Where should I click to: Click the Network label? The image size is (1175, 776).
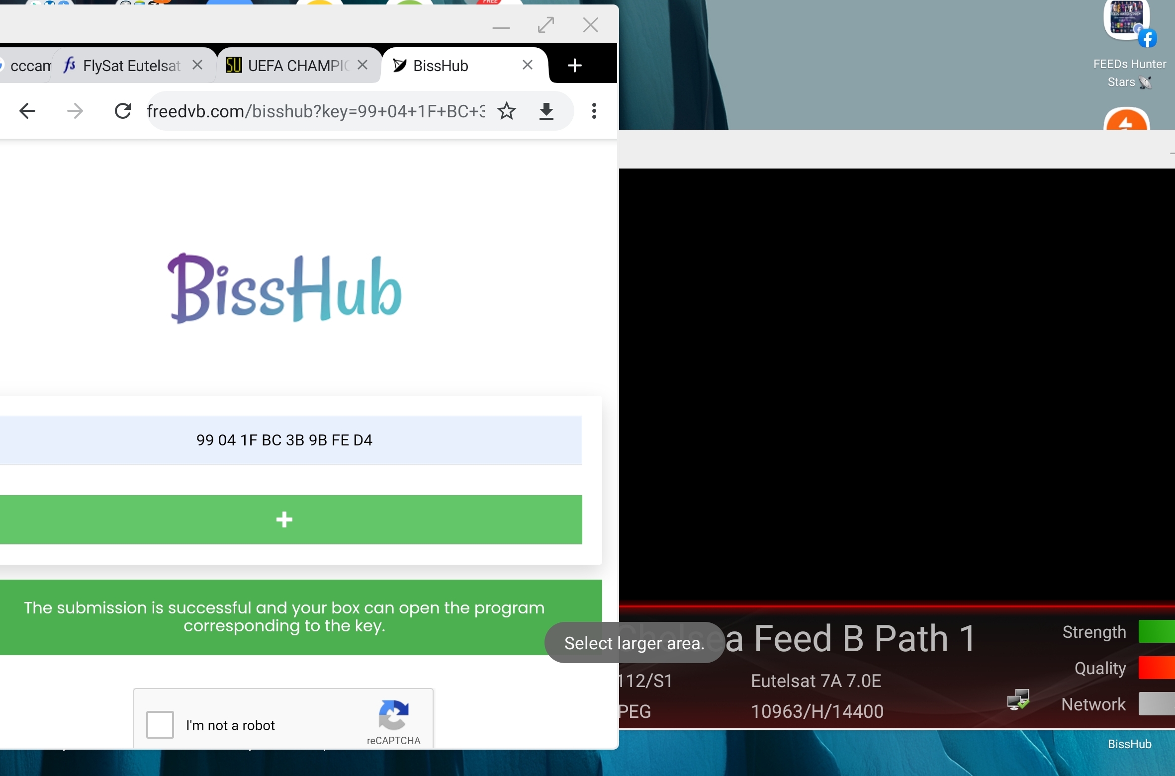point(1093,704)
